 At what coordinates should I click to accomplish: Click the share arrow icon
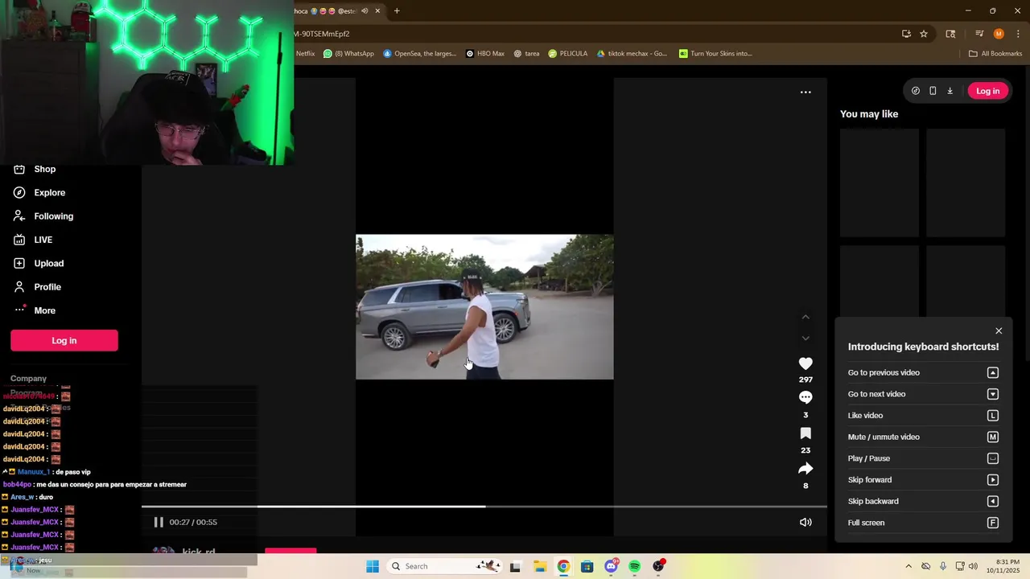pos(805,469)
